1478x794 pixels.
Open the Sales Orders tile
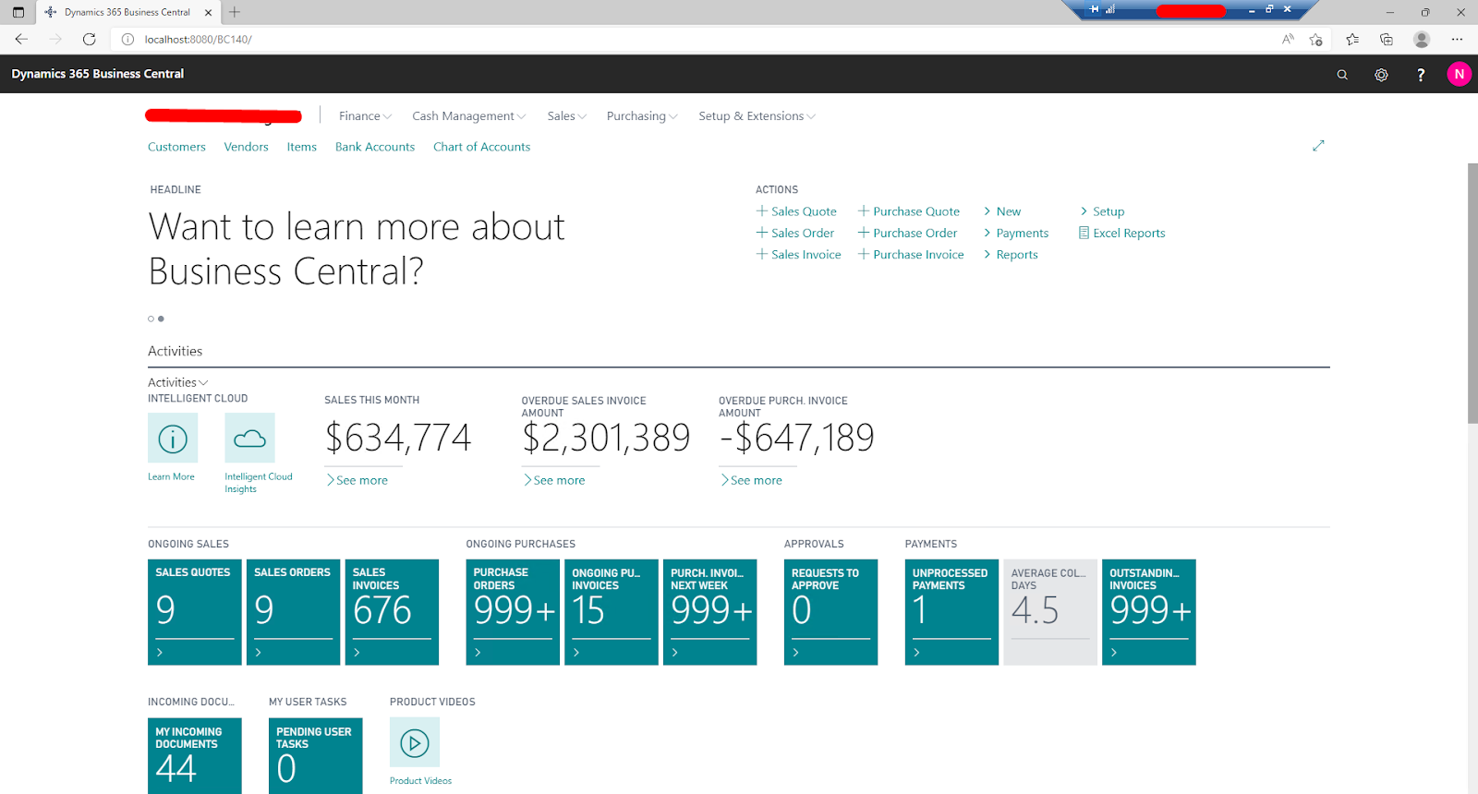tap(293, 612)
